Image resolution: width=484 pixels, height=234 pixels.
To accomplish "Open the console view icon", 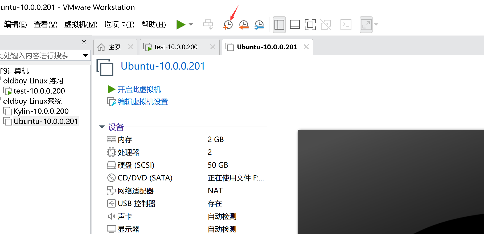I will click(x=346, y=25).
